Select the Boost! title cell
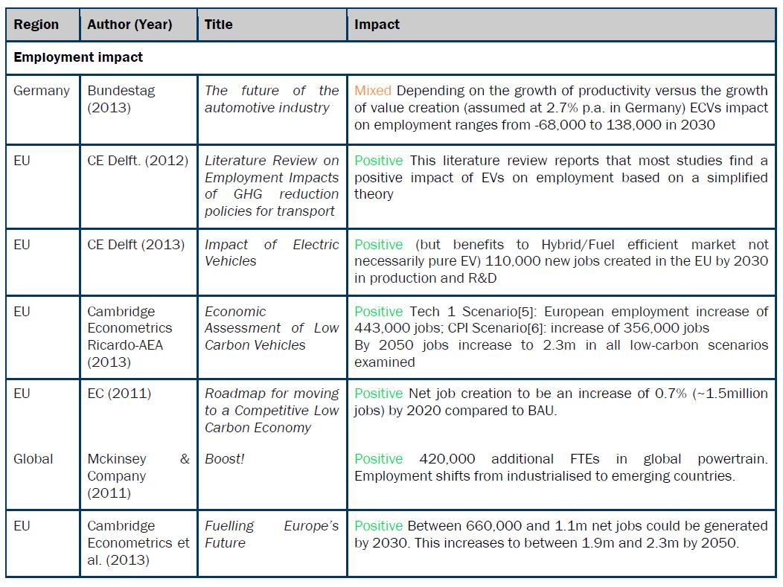This screenshot has height=587, width=783. (x=225, y=459)
